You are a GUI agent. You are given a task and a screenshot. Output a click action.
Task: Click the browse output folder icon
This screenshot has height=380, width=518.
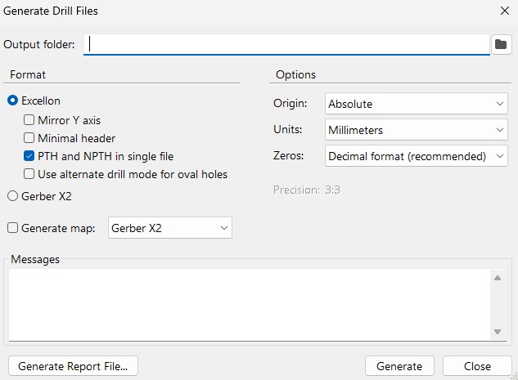point(501,44)
